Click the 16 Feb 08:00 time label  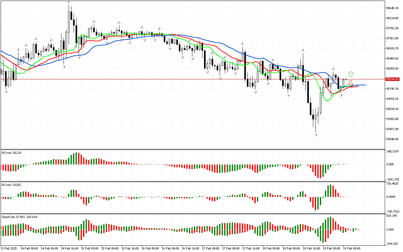click(x=170, y=249)
